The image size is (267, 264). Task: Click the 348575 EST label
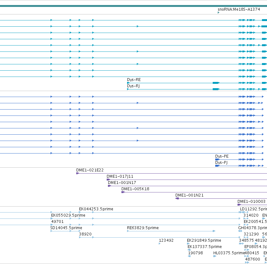coord(246,240)
